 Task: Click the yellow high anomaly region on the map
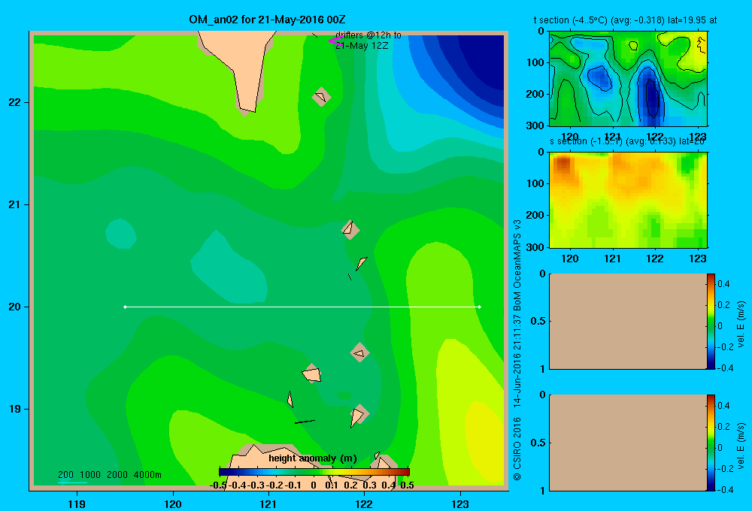click(484, 441)
